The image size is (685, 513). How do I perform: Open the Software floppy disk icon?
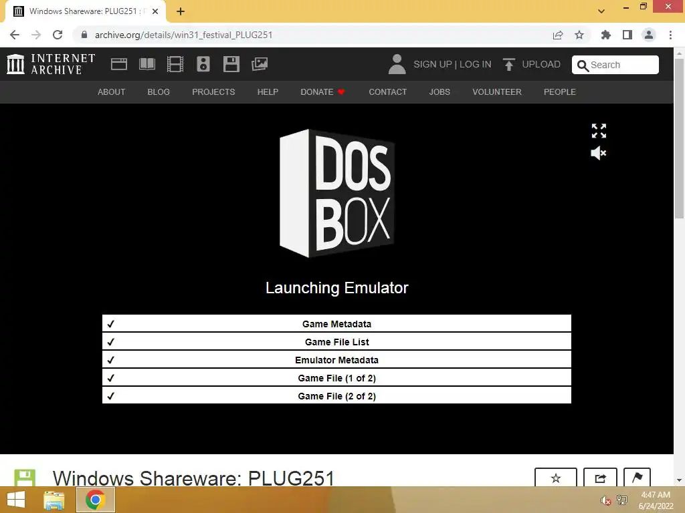(x=231, y=64)
